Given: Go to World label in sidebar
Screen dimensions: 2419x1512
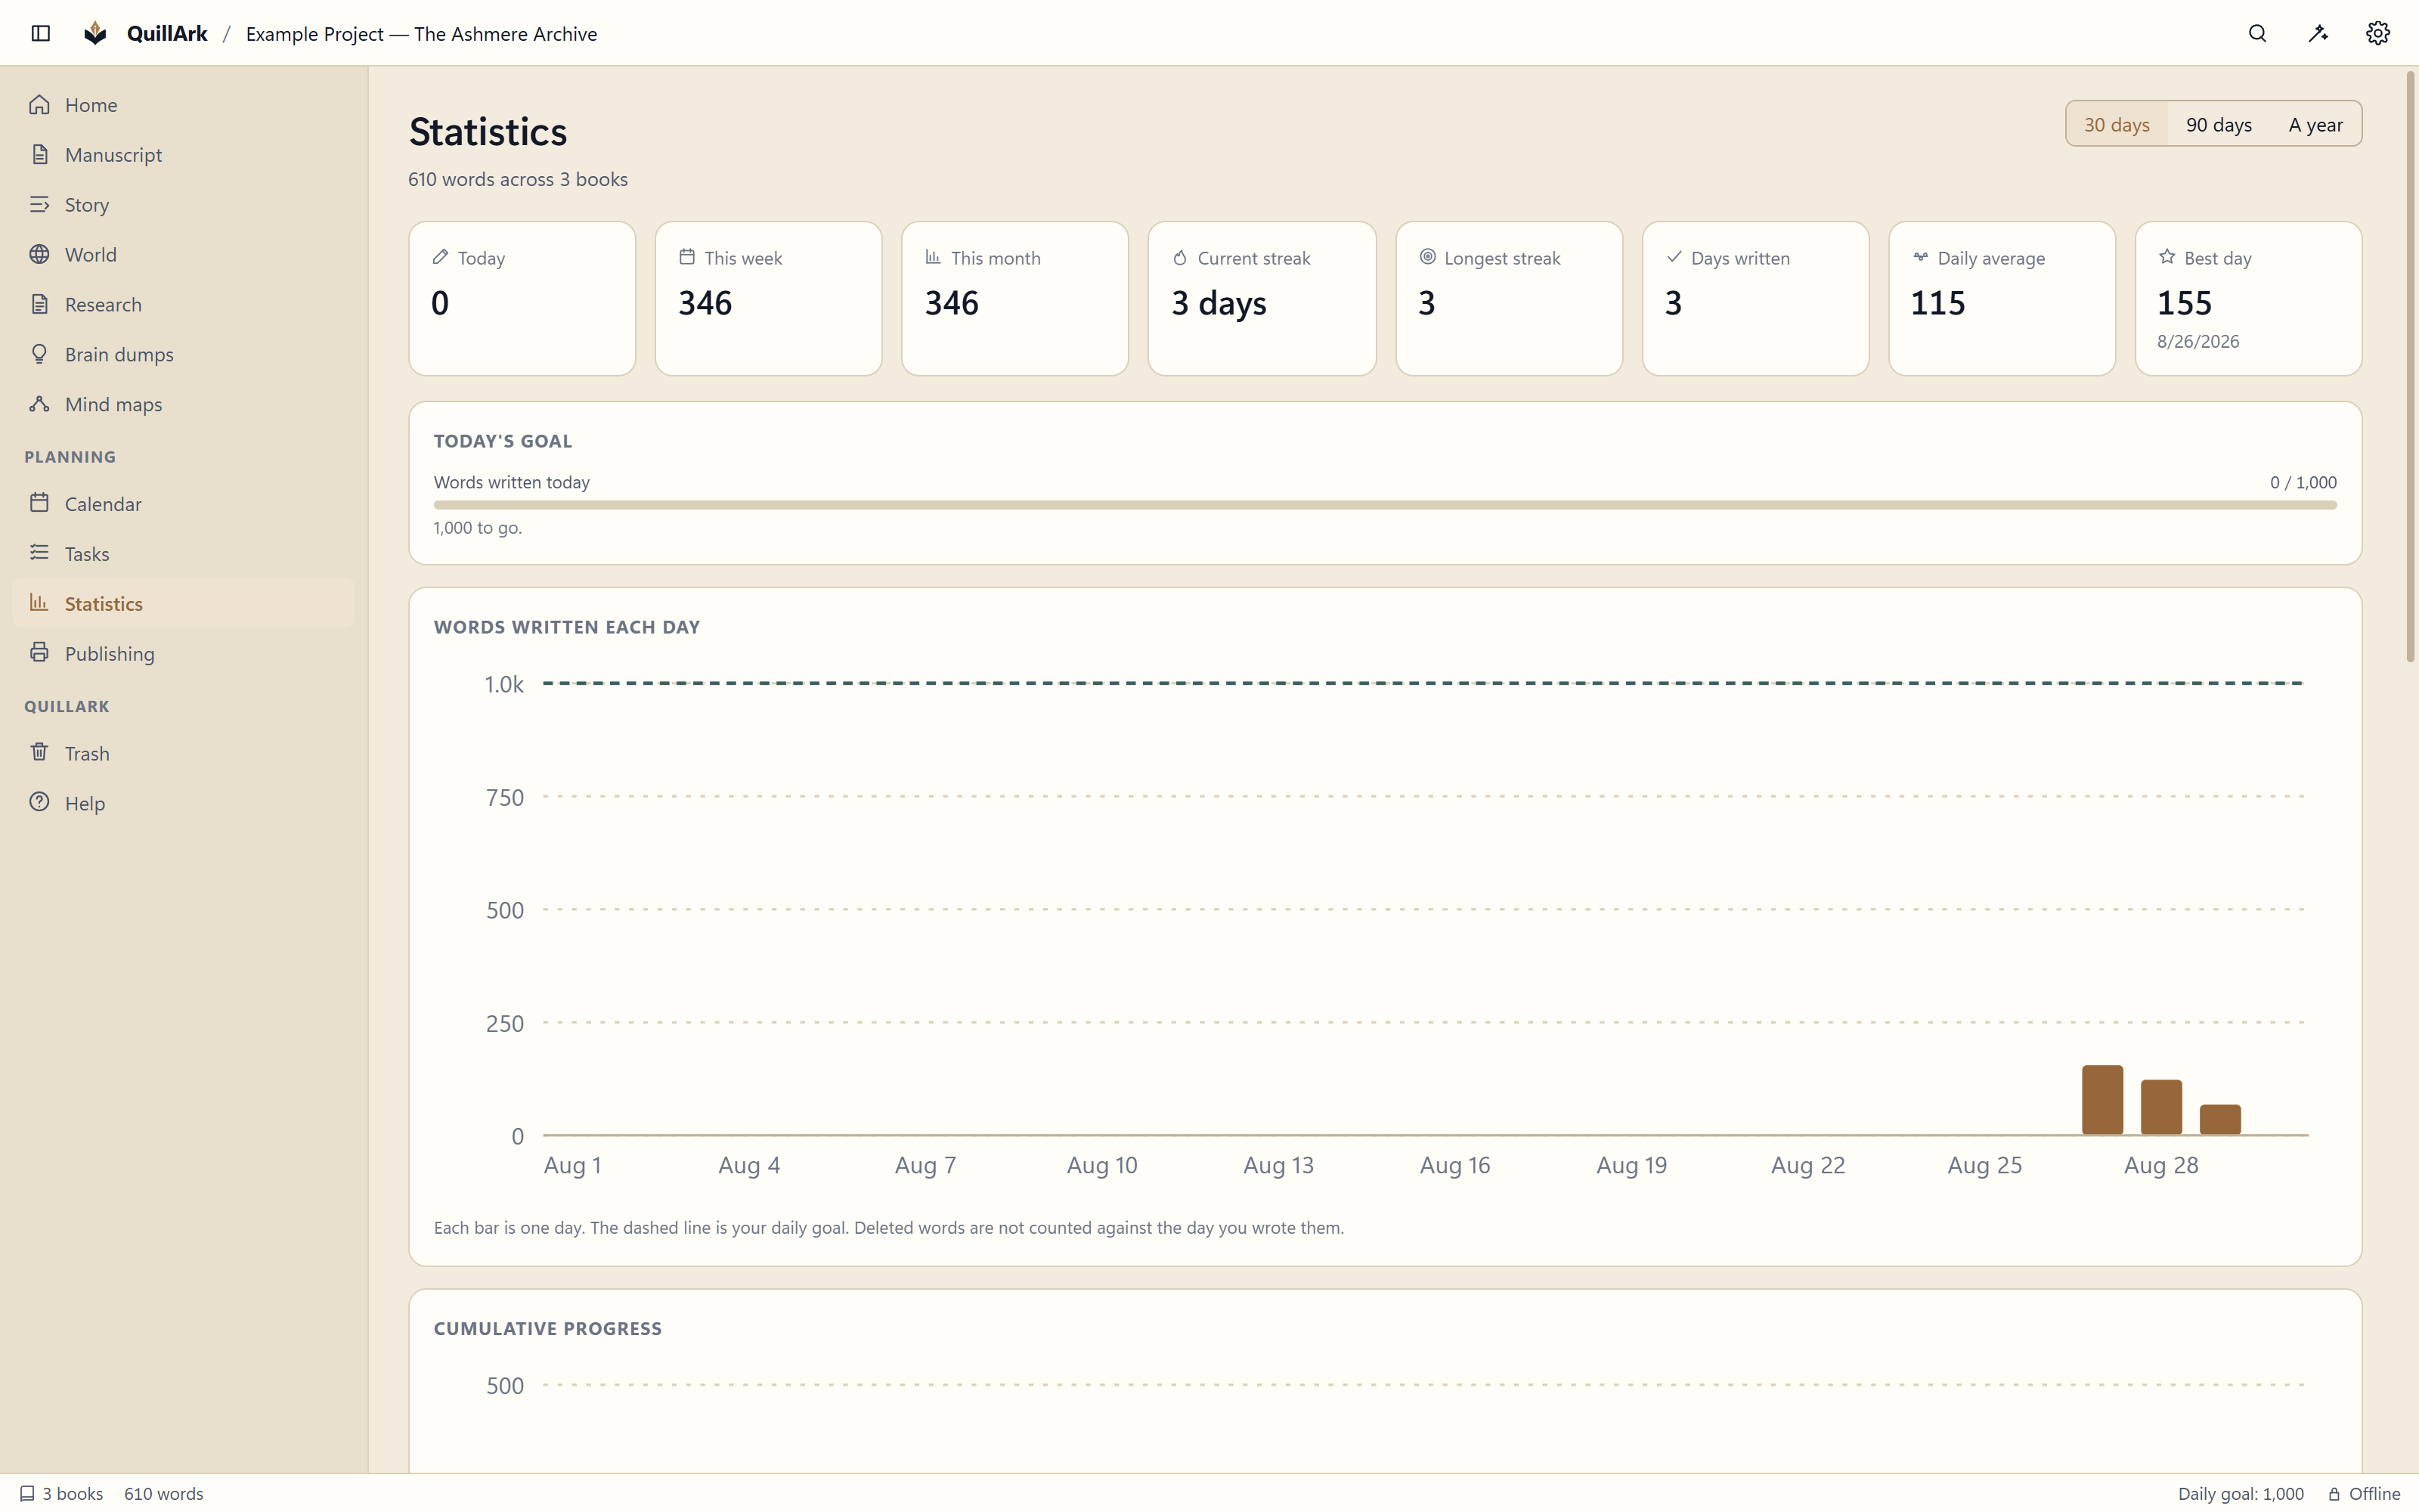Looking at the screenshot, I should pos(91,255).
